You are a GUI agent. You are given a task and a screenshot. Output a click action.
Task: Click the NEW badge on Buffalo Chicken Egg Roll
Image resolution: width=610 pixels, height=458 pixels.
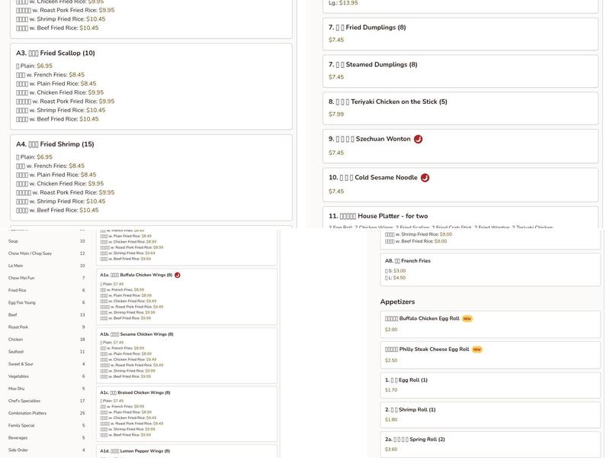tap(467, 318)
